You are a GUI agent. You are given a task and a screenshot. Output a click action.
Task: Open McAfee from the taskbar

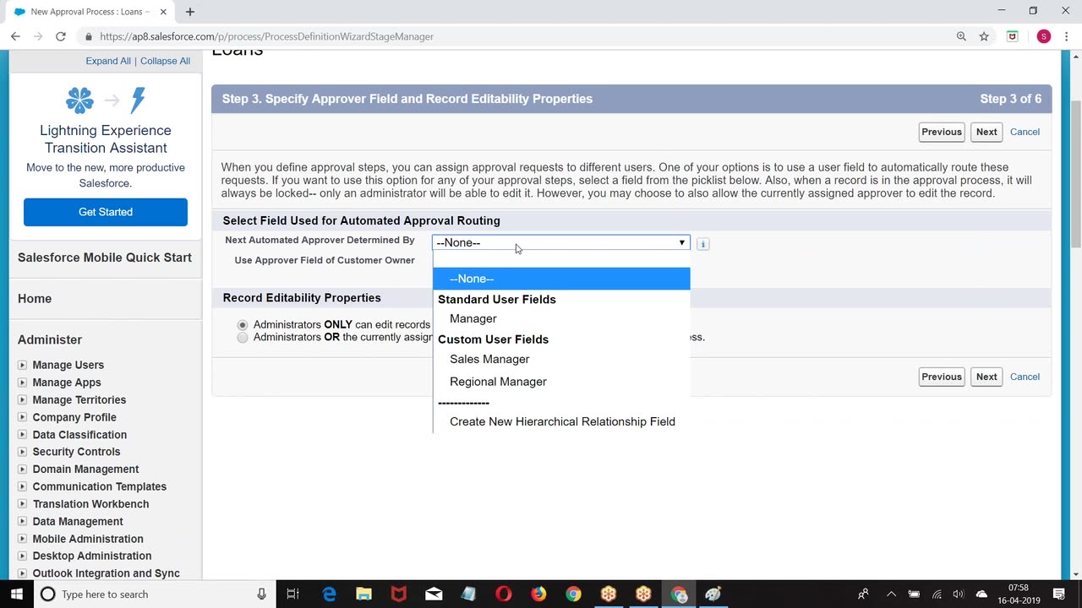coord(398,594)
